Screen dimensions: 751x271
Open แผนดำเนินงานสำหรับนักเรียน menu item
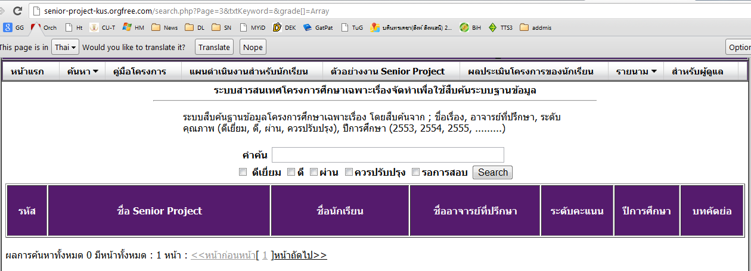pyautogui.click(x=249, y=71)
